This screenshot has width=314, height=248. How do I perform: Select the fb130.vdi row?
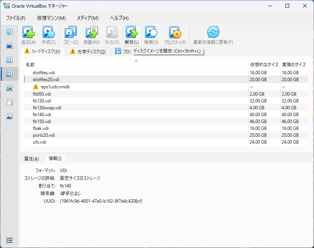(x=166, y=101)
